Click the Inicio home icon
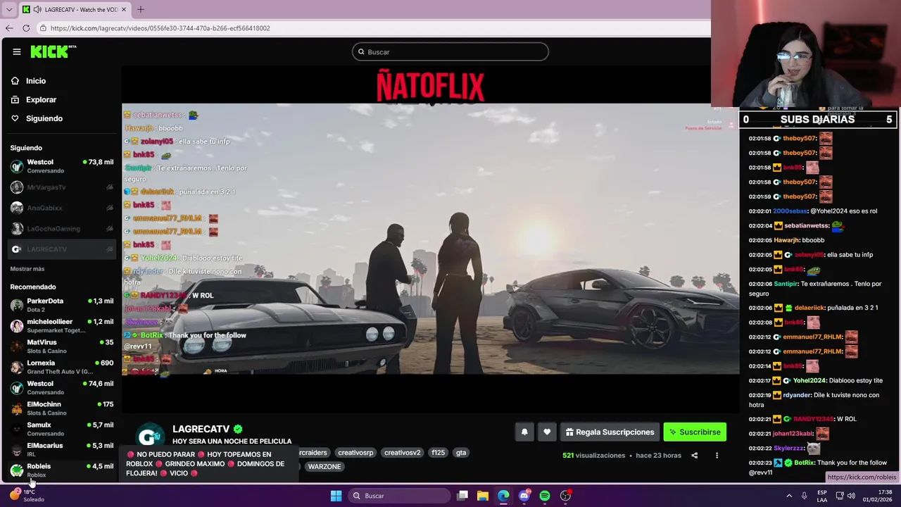This screenshot has width=901, height=507. click(x=15, y=81)
